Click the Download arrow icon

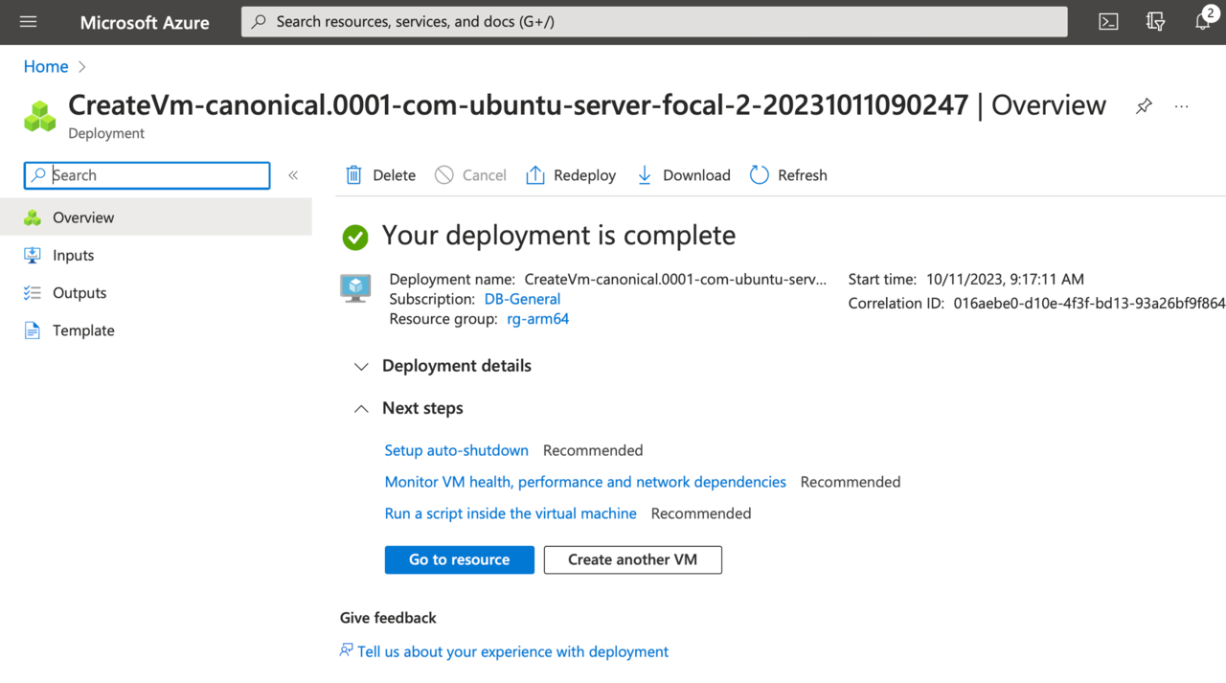coord(645,175)
